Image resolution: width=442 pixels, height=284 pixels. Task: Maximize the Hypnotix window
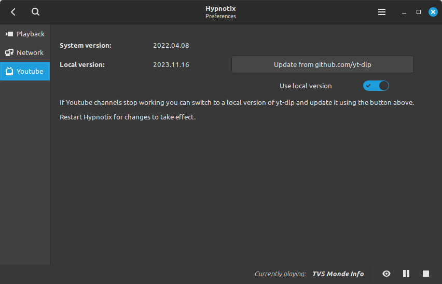419,12
